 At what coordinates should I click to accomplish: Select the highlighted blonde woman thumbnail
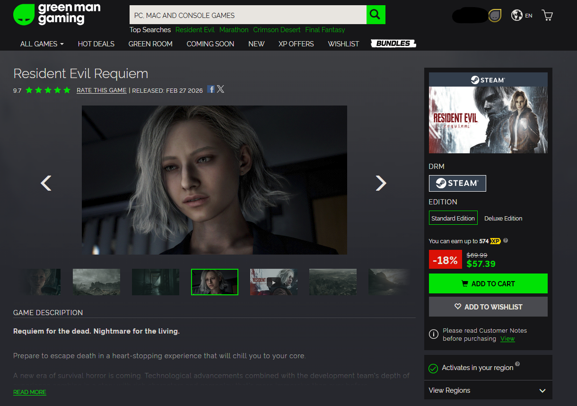pyautogui.click(x=215, y=282)
